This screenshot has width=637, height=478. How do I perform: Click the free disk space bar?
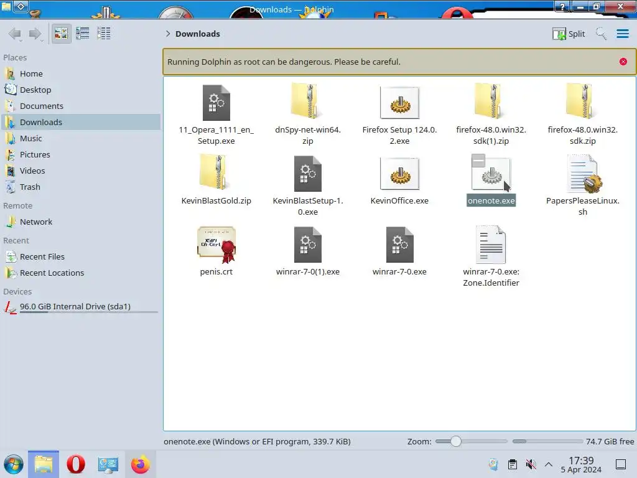[x=547, y=441]
